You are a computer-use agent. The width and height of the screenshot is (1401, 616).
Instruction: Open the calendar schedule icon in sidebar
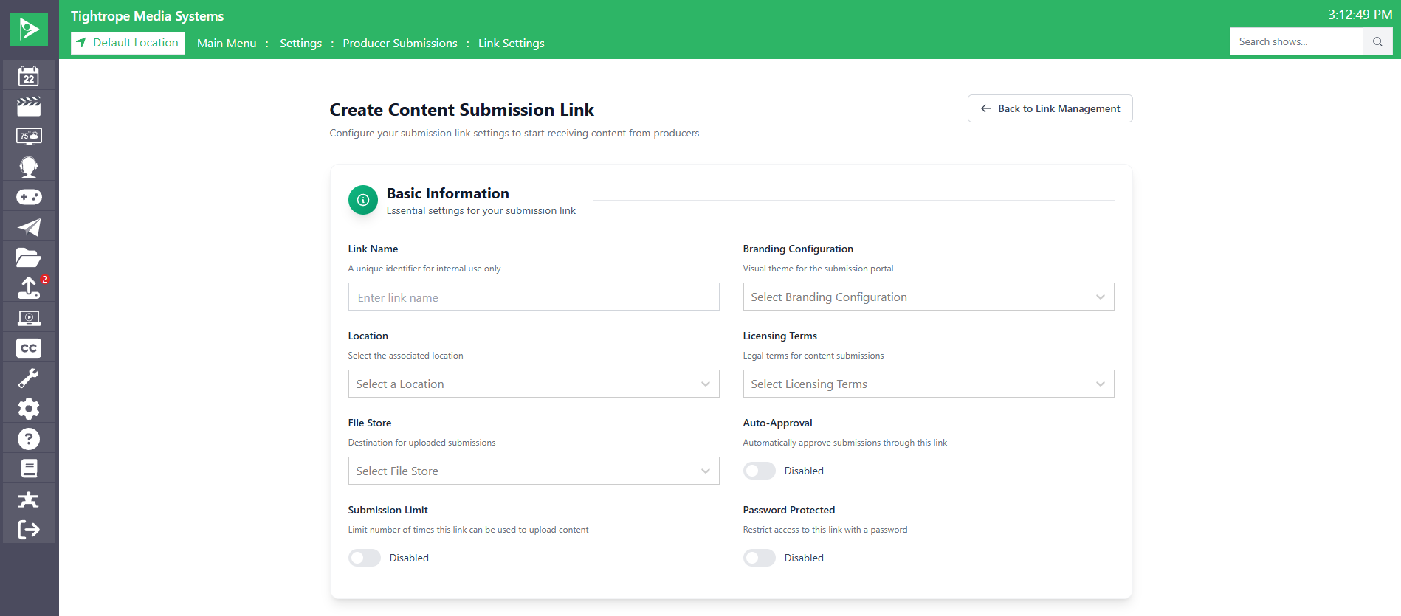[29, 76]
